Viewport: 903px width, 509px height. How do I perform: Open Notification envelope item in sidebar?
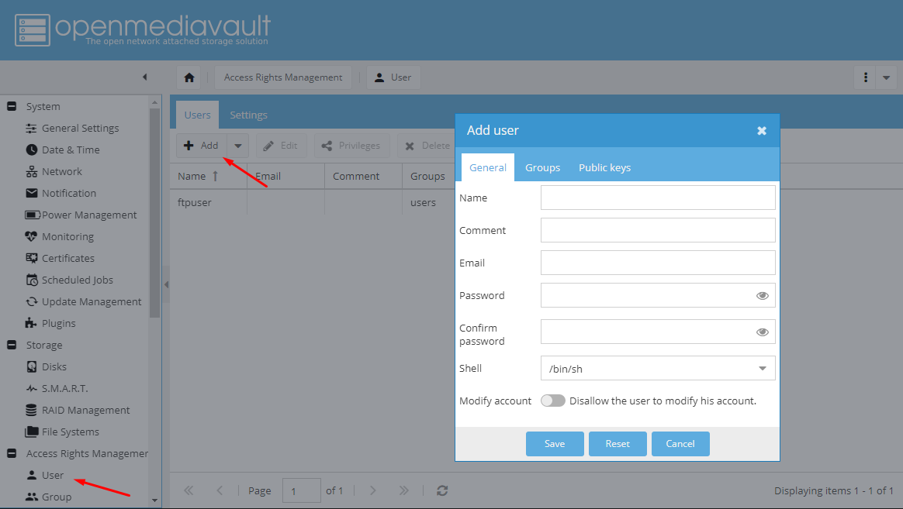[x=68, y=193]
